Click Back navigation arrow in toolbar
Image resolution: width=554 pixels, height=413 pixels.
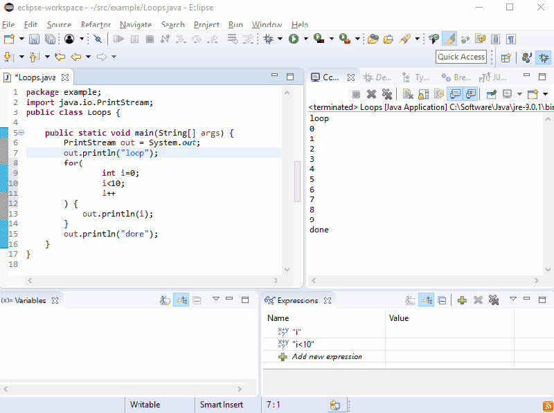(x=76, y=57)
